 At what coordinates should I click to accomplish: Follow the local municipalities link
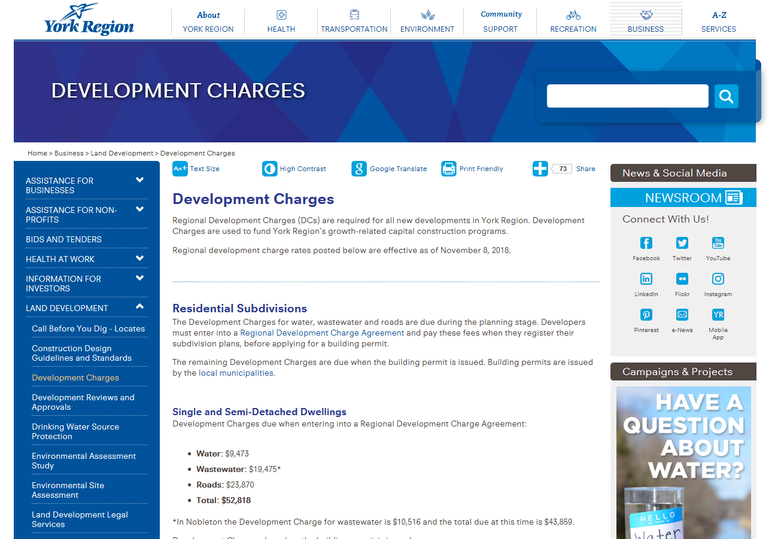click(236, 373)
